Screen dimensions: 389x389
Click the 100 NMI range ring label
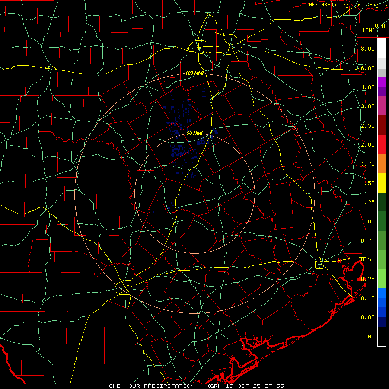194,73
